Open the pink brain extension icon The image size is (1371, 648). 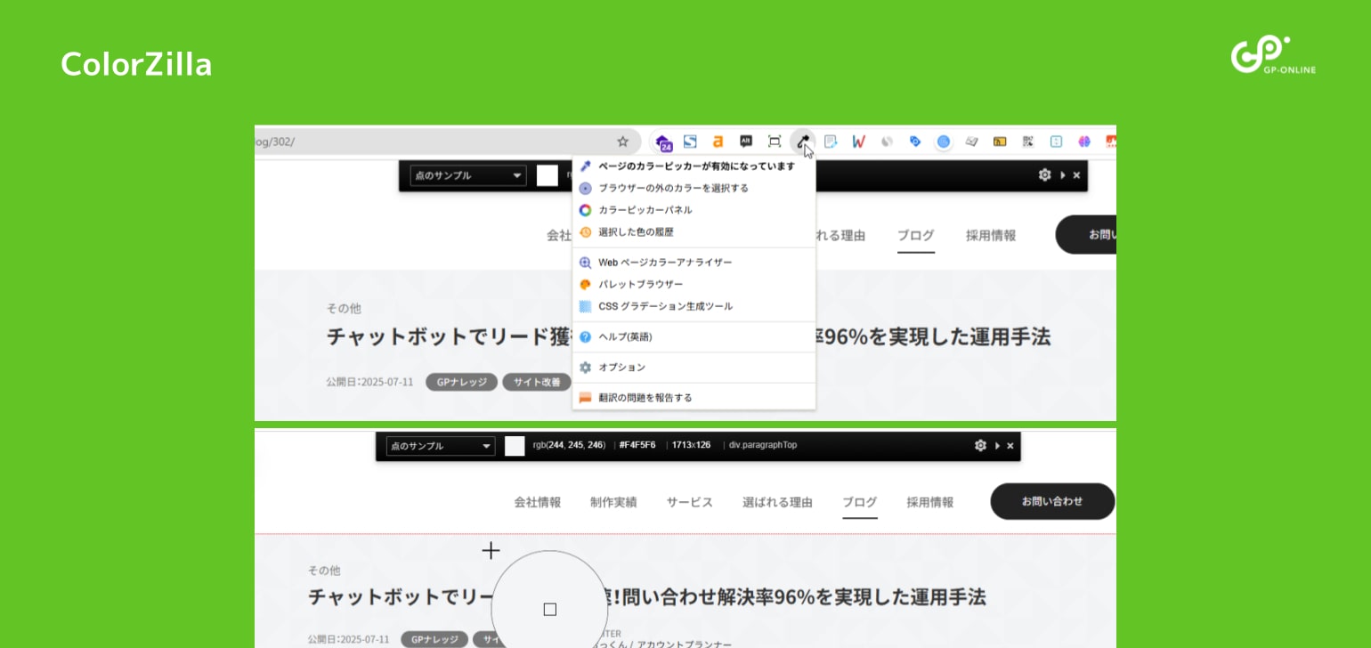coord(1084,142)
